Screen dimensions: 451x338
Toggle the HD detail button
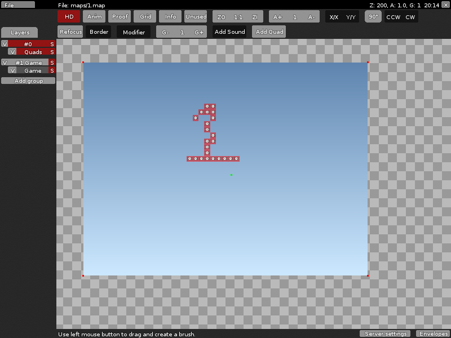pos(69,16)
